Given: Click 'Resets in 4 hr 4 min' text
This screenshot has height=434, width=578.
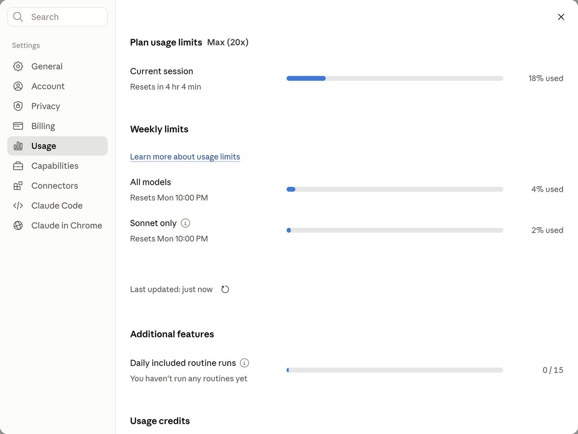Looking at the screenshot, I should coord(166,87).
